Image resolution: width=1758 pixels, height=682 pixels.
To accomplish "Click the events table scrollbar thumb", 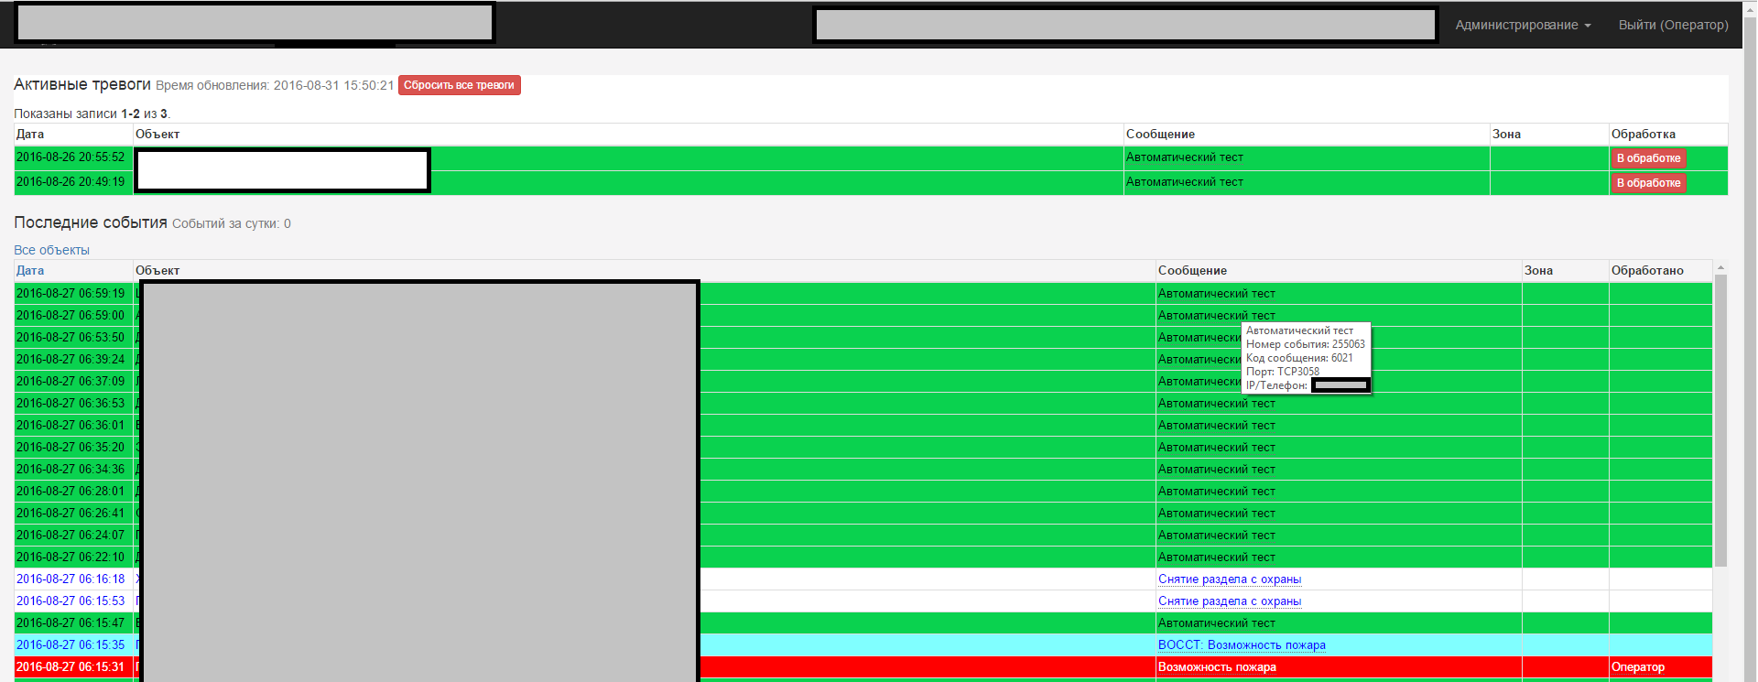I will pyautogui.click(x=1720, y=421).
